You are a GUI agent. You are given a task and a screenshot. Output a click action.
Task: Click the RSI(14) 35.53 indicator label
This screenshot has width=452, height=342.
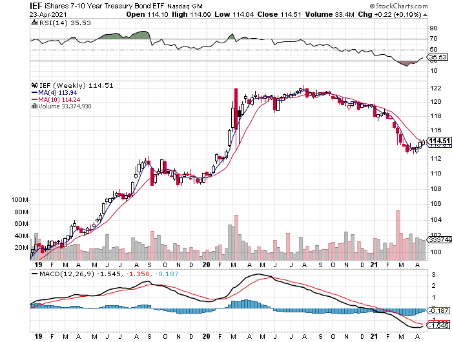pos(65,23)
